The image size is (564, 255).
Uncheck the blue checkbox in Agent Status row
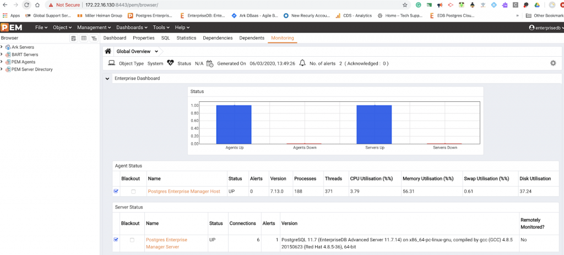point(116,192)
